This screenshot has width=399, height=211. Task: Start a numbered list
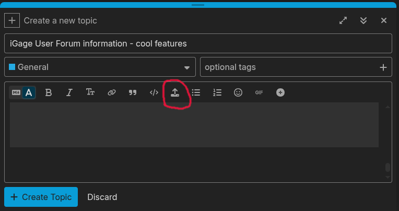pyautogui.click(x=217, y=92)
